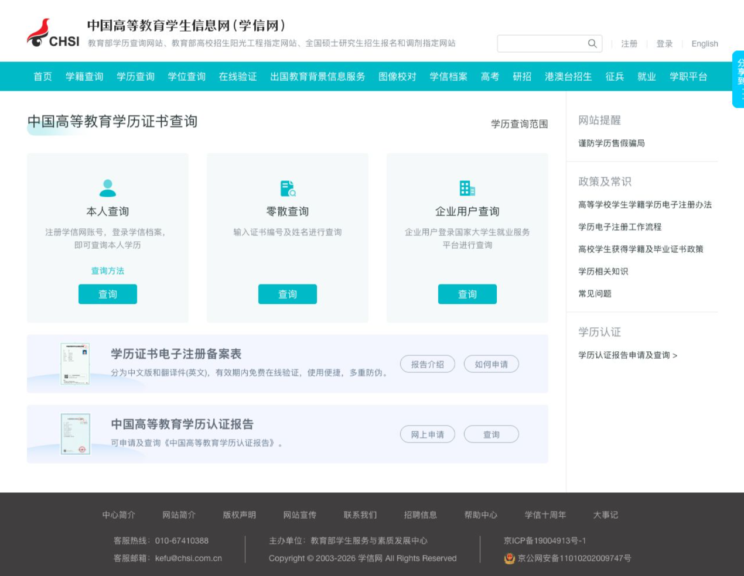744x576 pixels.
Task: Open 在线验证 in navigation bar
Action: point(238,77)
